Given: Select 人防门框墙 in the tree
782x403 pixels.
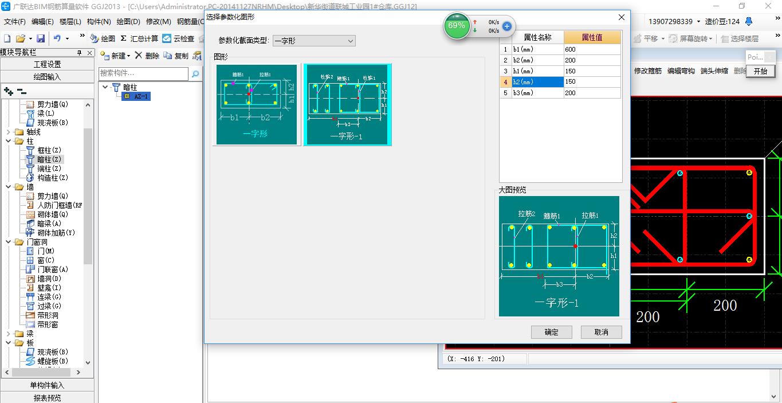Looking at the screenshot, I should pos(60,205).
